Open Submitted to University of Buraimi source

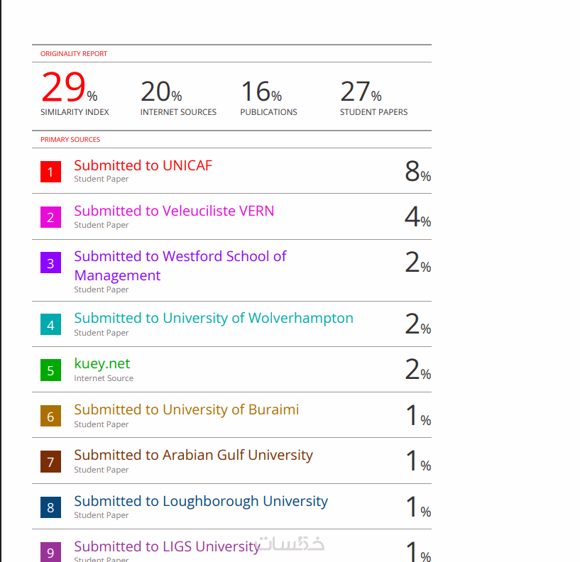(x=186, y=409)
